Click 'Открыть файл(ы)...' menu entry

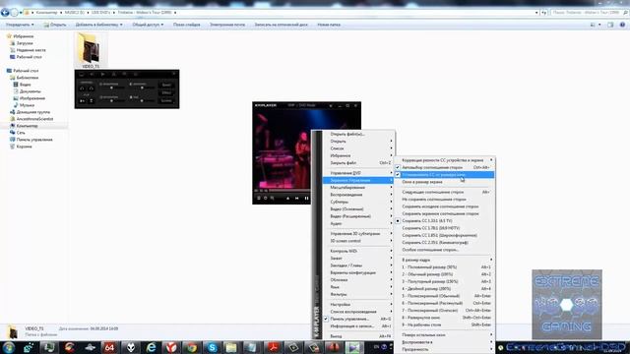point(358,134)
